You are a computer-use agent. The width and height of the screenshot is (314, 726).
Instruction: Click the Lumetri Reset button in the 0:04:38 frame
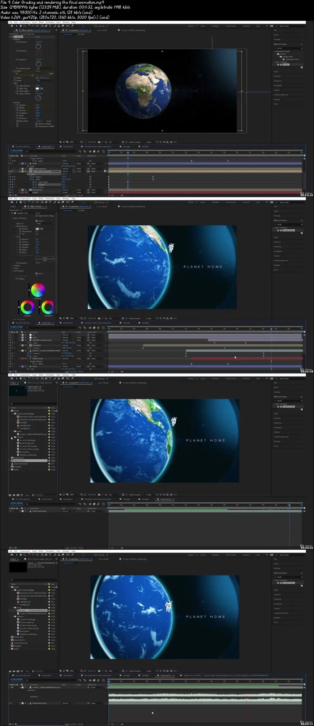(x=38, y=213)
